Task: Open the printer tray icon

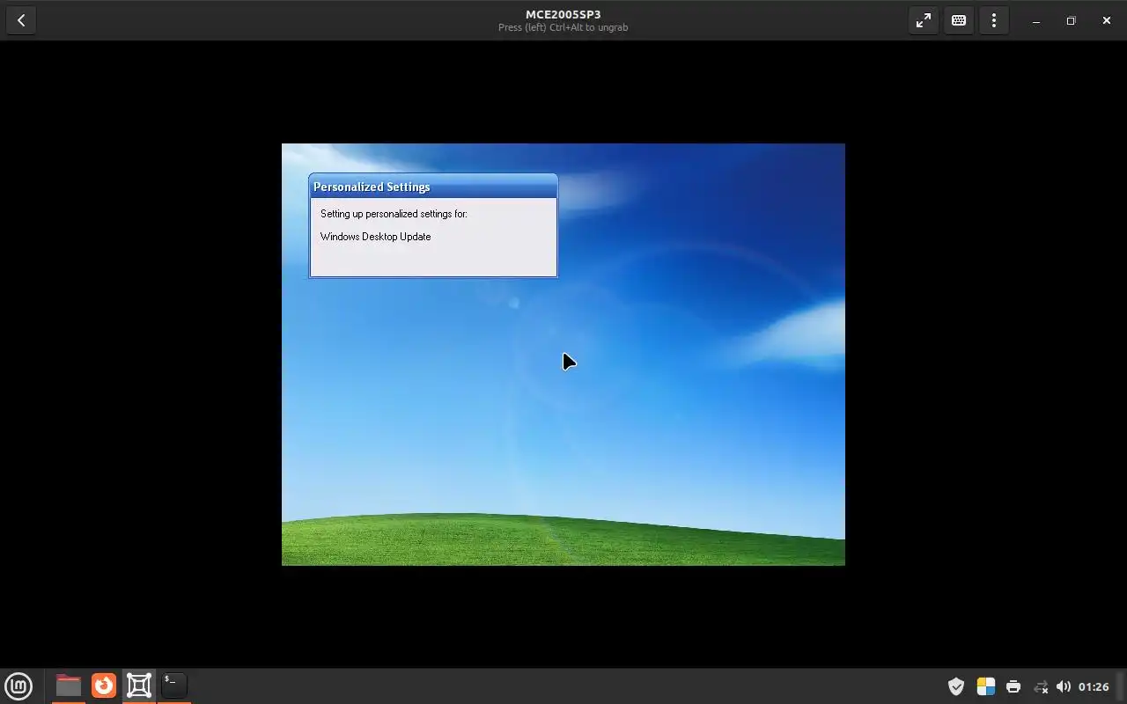Action: tap(1013, 686)
